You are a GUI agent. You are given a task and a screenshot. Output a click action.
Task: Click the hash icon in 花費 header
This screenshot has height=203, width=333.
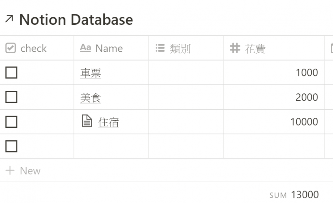pos(235,48)
